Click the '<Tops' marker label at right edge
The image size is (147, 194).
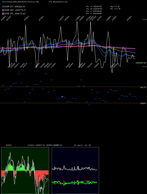(144, 20)
